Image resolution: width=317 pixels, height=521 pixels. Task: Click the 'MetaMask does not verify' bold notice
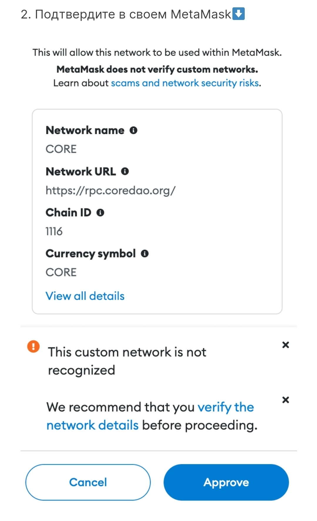157,70
